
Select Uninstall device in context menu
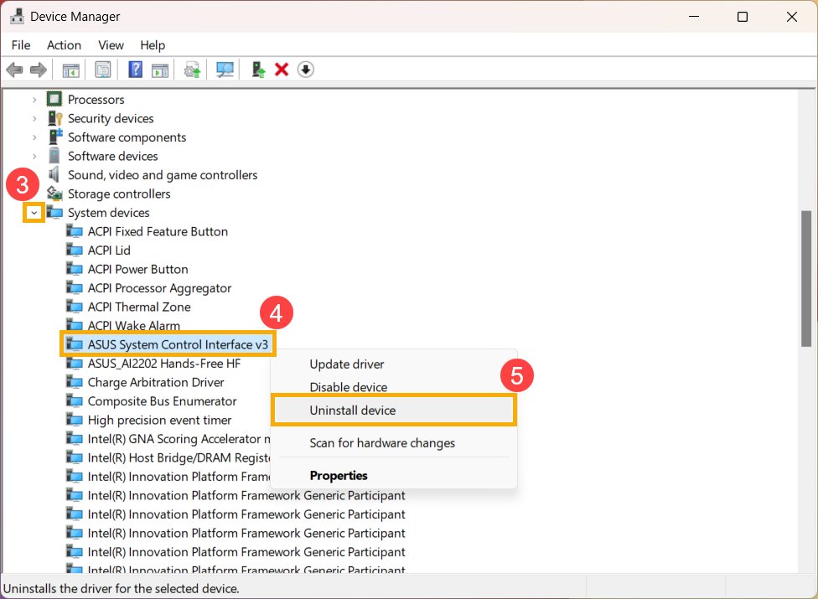394,411
